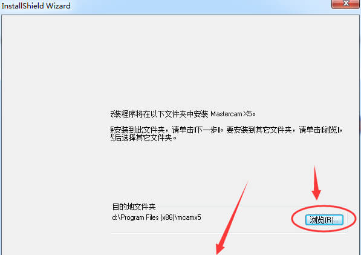
Task: Click the d:\Program Files (x86) path portion
Action: coord(143,217)
